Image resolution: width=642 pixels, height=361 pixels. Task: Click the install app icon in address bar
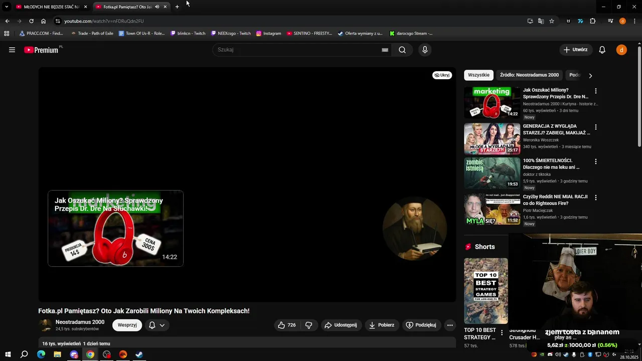click(x=530, y=21)
